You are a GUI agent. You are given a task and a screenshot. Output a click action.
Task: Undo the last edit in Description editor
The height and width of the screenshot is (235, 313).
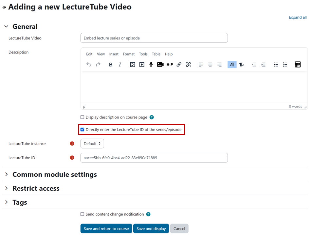(89, 65)
